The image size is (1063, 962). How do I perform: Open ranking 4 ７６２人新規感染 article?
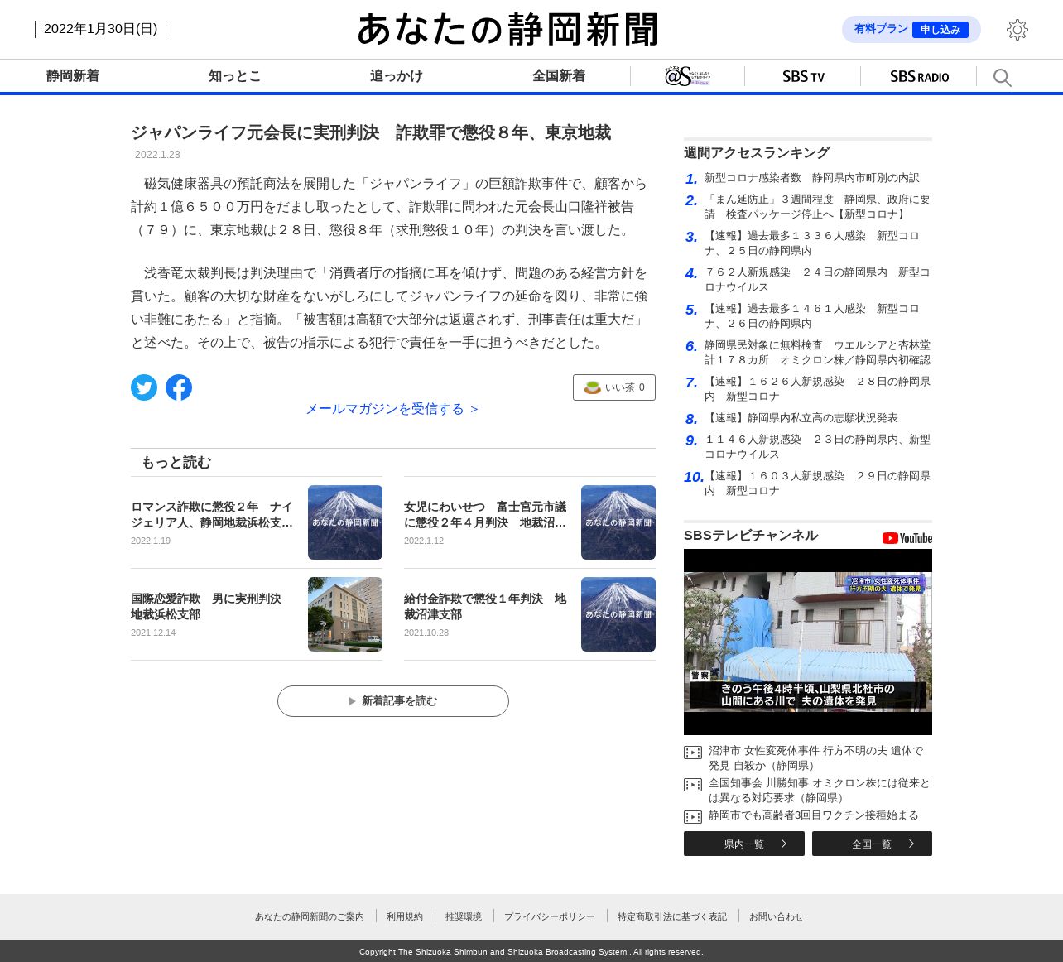coord(817,280)
